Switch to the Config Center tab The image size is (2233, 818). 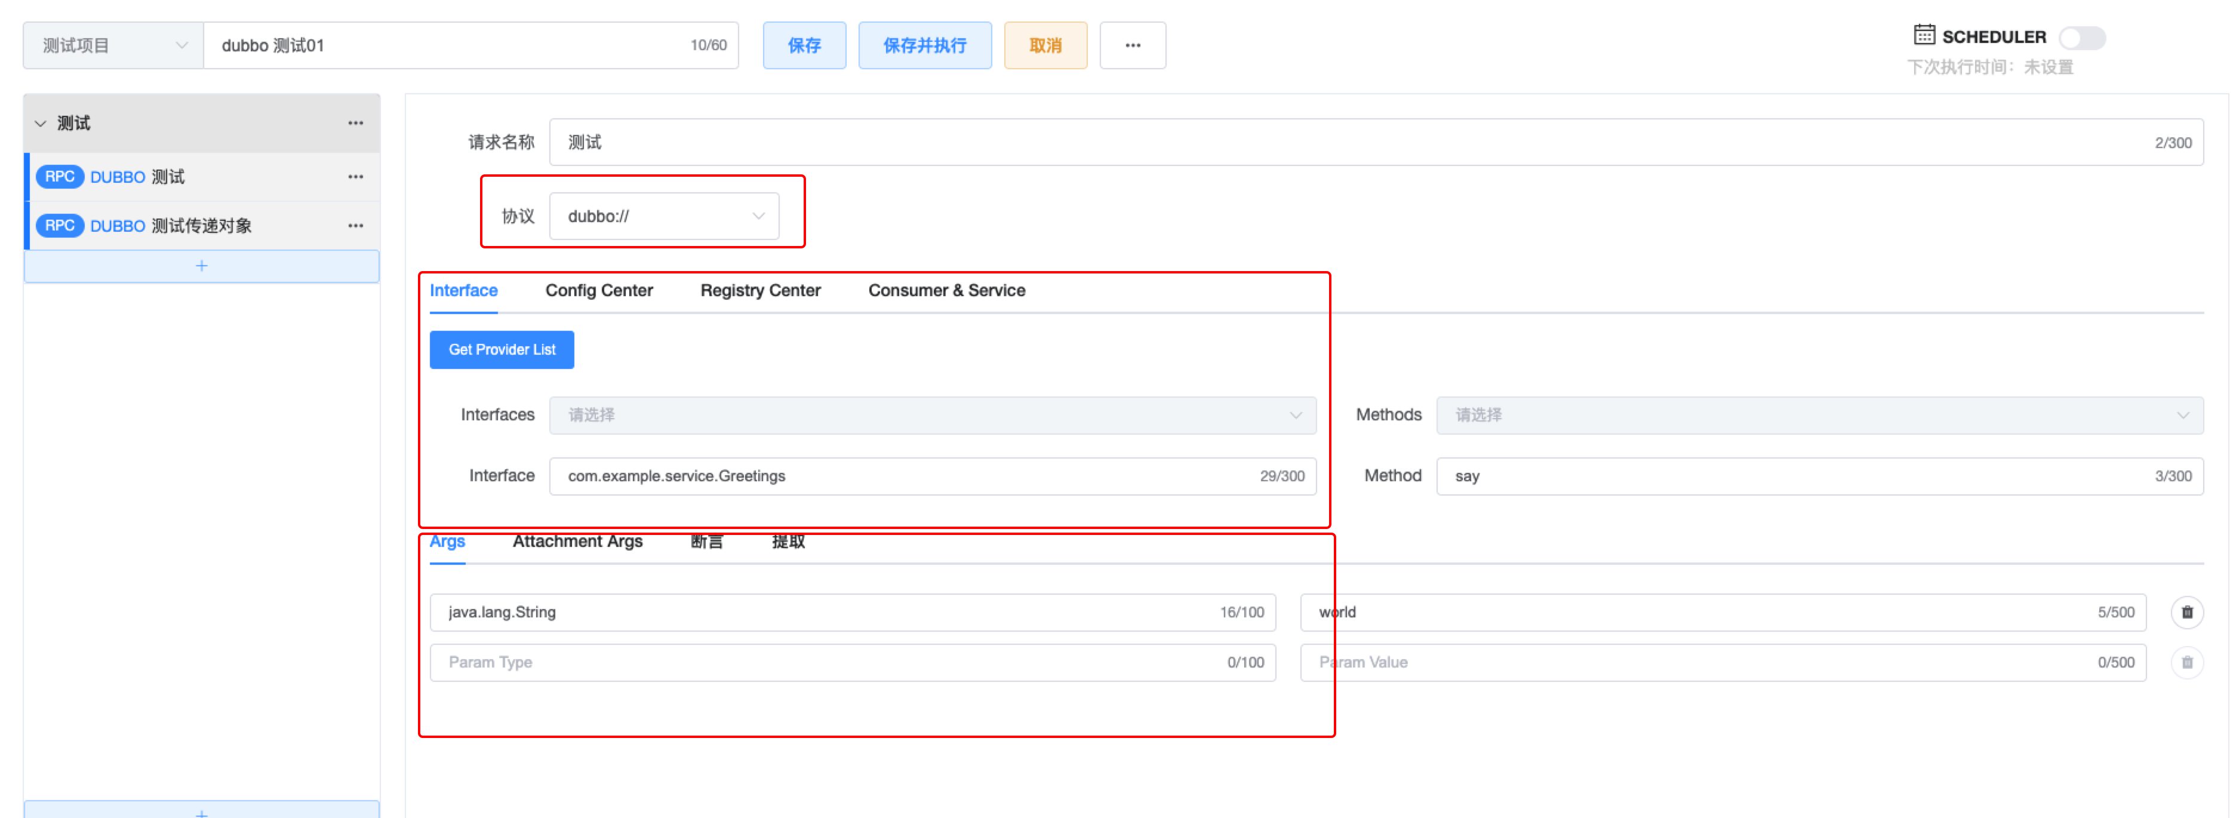[x=599, y=291]
